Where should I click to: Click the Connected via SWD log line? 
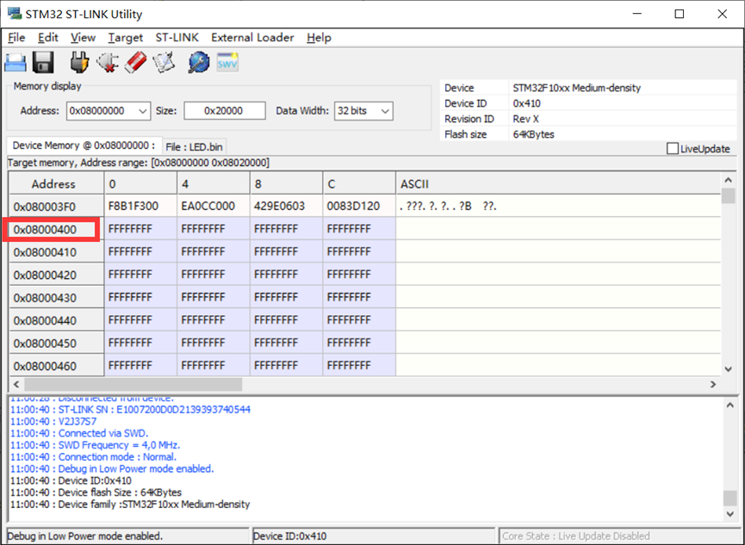(79, 433)
